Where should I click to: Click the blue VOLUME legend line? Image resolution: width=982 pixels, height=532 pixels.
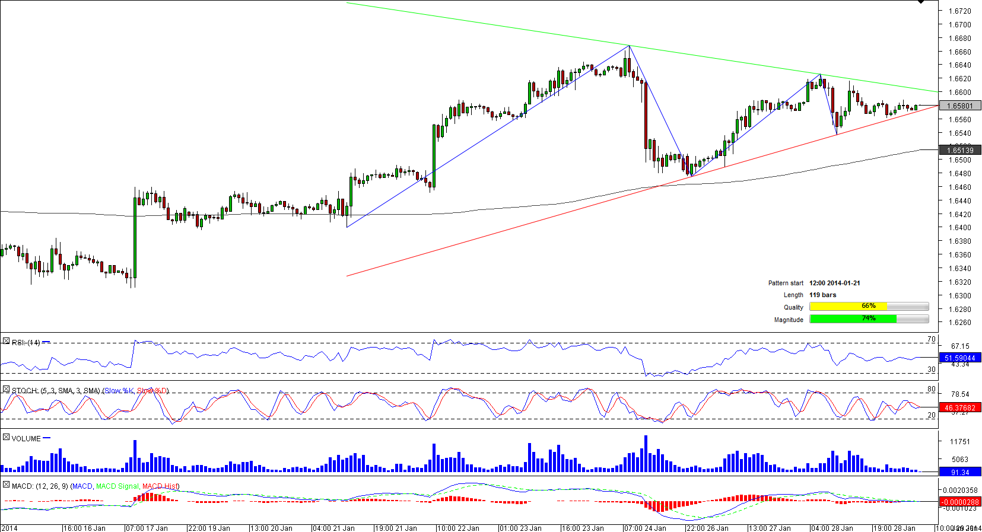tap(47, 438)
